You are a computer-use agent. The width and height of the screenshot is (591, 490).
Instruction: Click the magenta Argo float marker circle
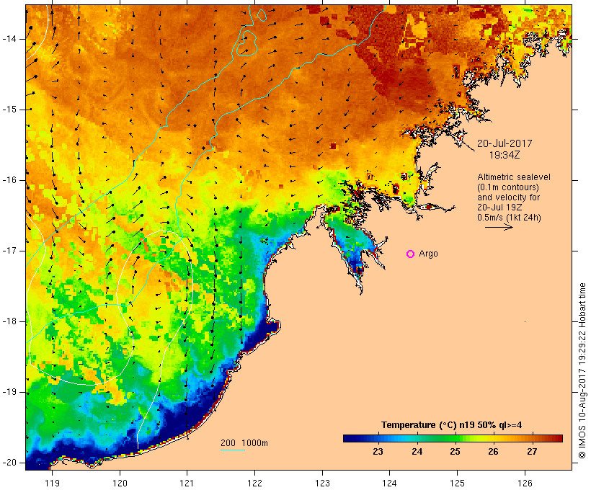411,254
